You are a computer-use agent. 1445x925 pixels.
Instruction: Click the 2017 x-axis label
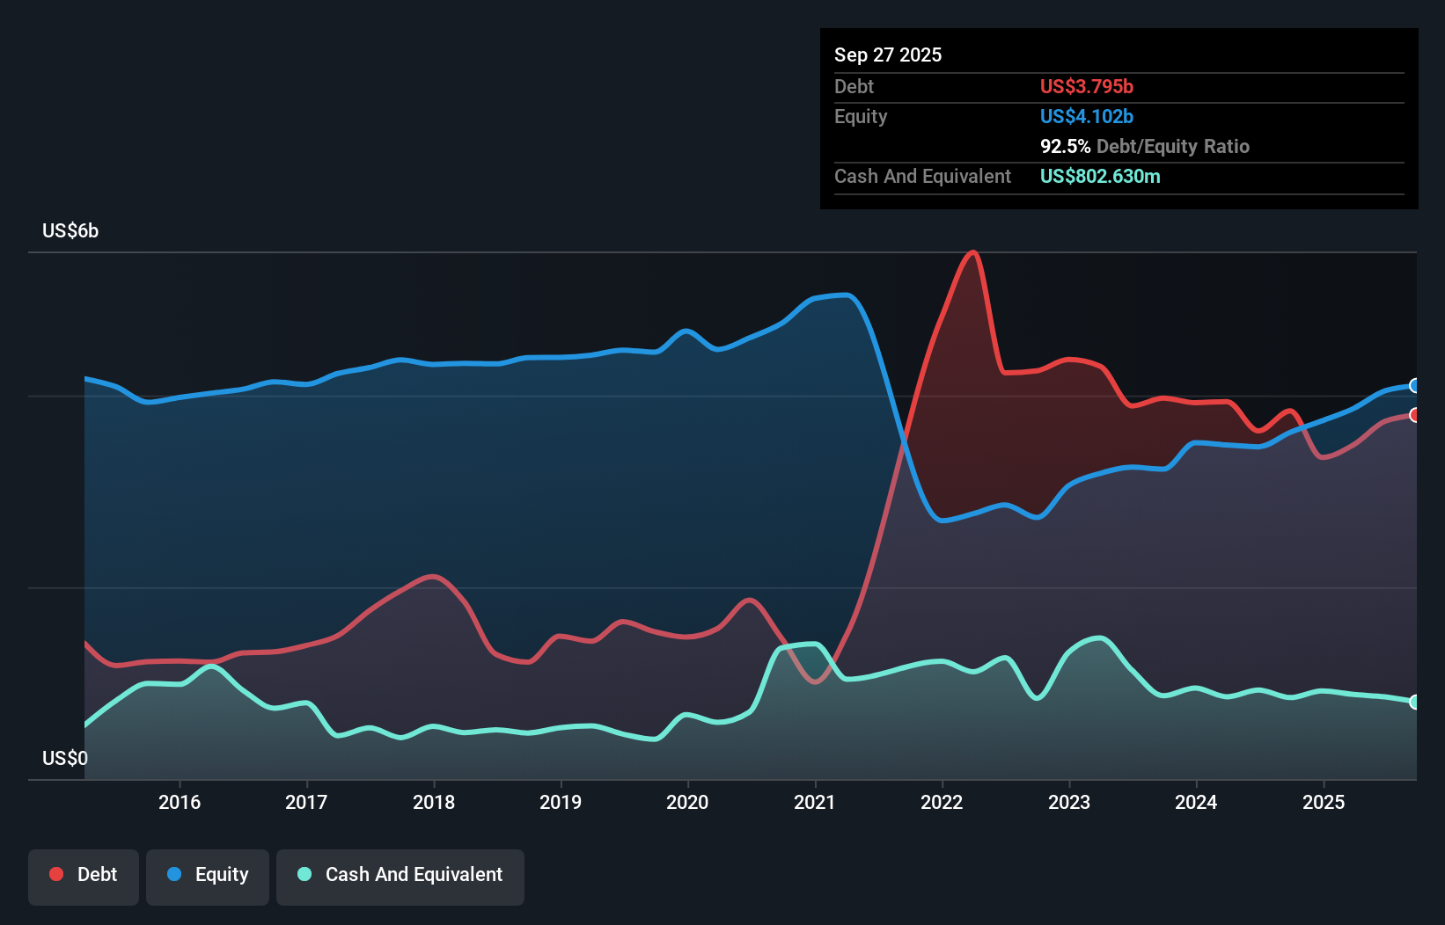click(x=306, y=802)
